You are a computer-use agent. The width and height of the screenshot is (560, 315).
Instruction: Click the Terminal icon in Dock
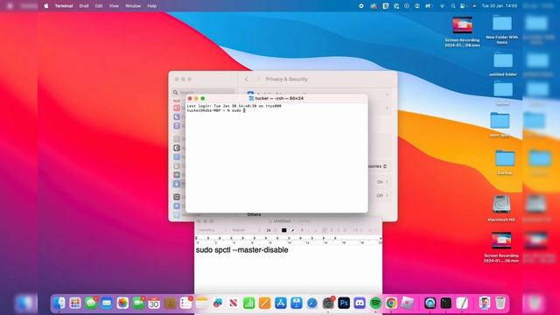click(445, 304)
